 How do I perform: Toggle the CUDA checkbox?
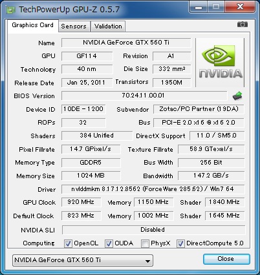[109, 243]
